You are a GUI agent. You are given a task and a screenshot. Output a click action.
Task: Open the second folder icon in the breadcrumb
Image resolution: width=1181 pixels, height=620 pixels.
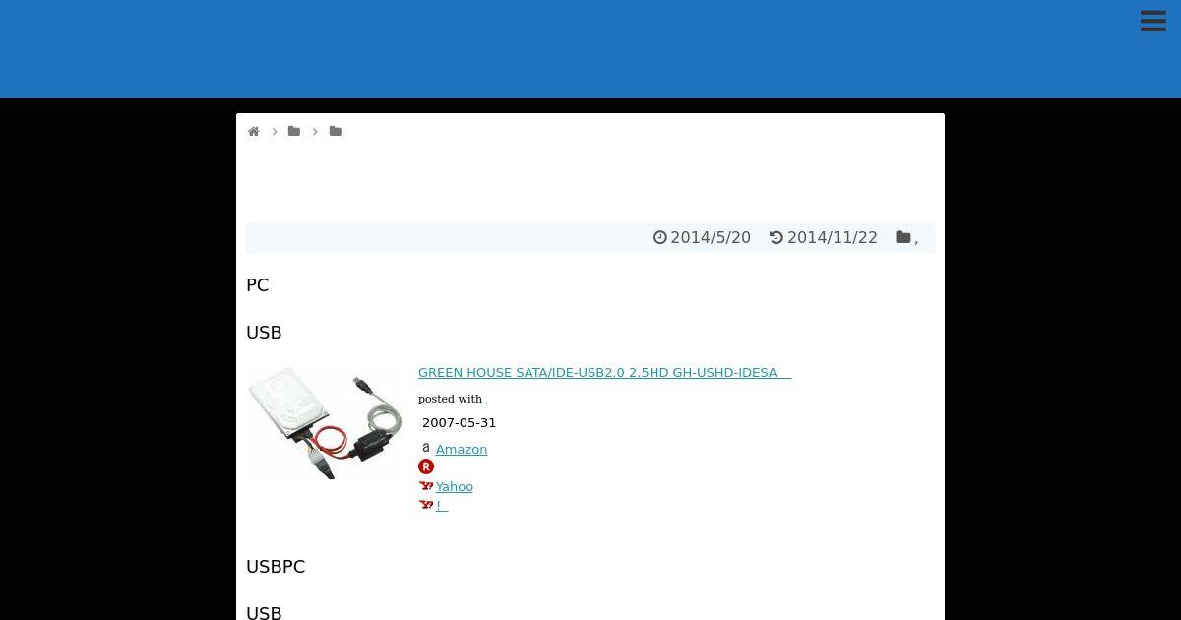point(336,131)
